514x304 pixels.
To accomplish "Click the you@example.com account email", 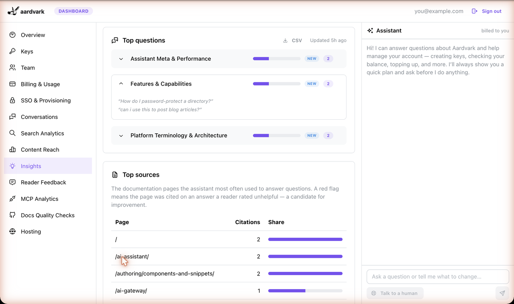I will [439, 11].
